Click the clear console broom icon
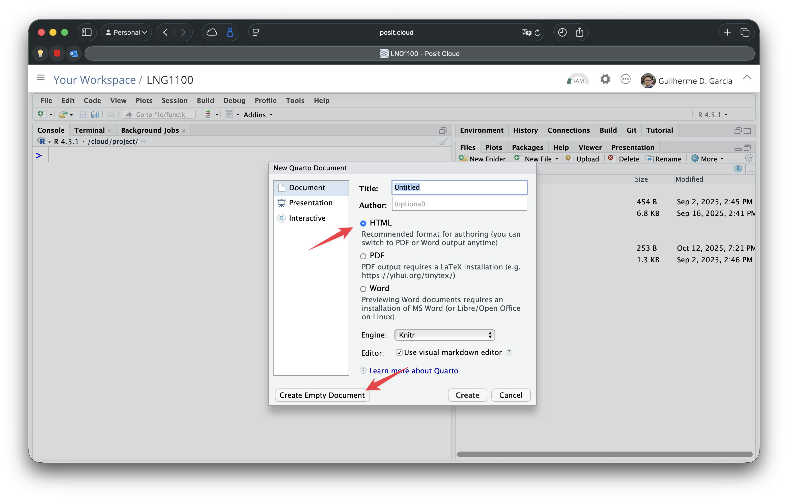The height and width of the screenshot is (500, 788). 443,141
